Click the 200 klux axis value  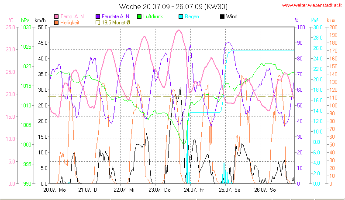[x=333, y=27]
